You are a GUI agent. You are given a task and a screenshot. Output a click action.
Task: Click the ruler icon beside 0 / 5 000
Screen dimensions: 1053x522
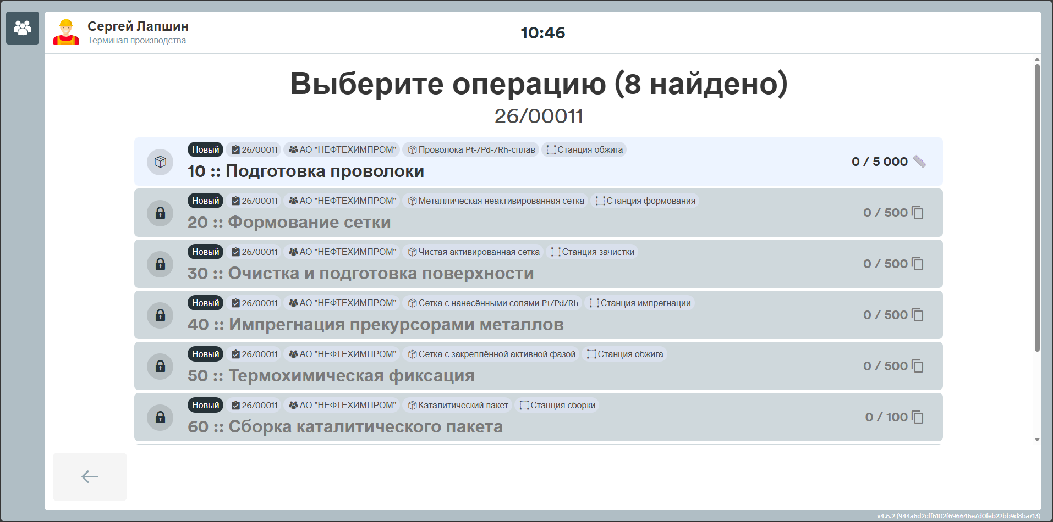[x=919, y=162]
